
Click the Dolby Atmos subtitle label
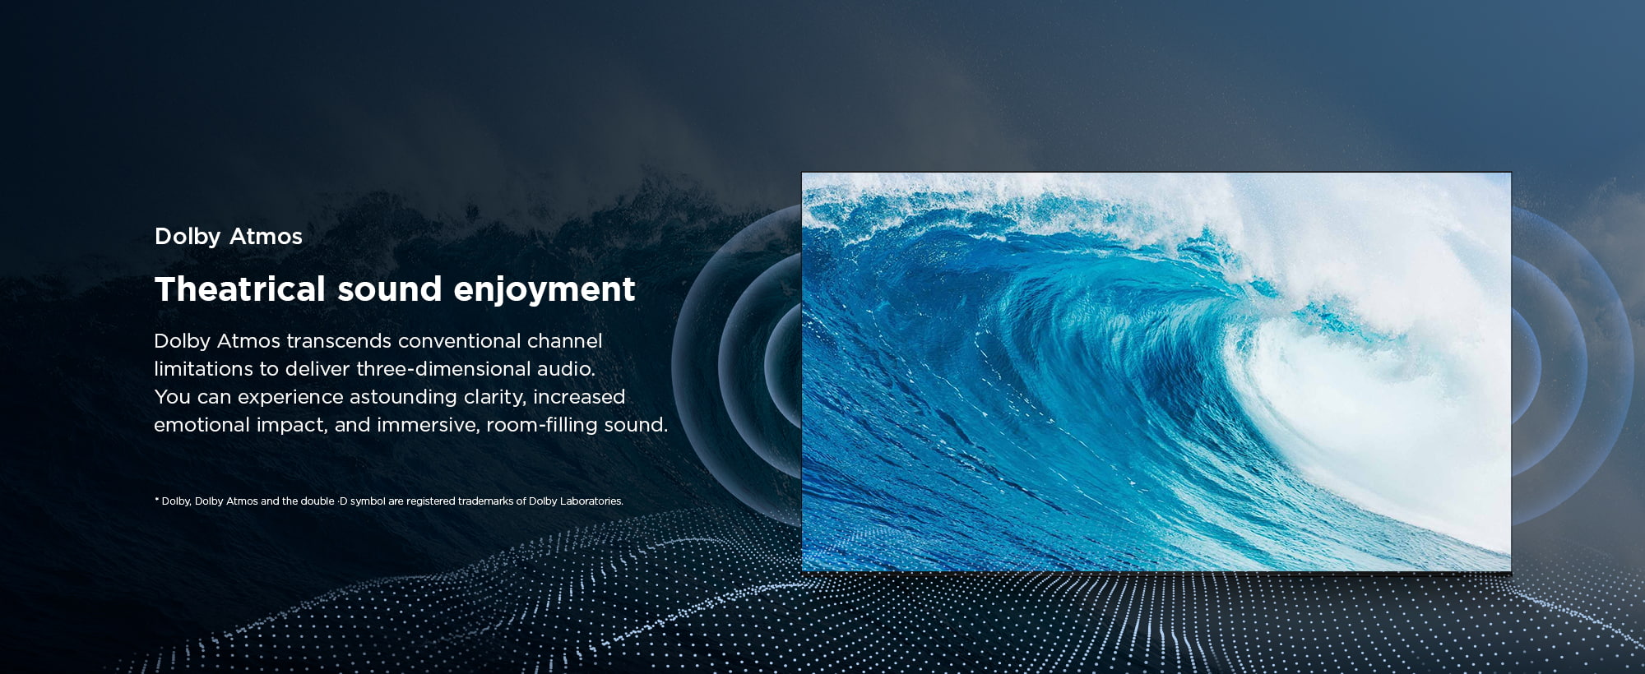(228, 237)
